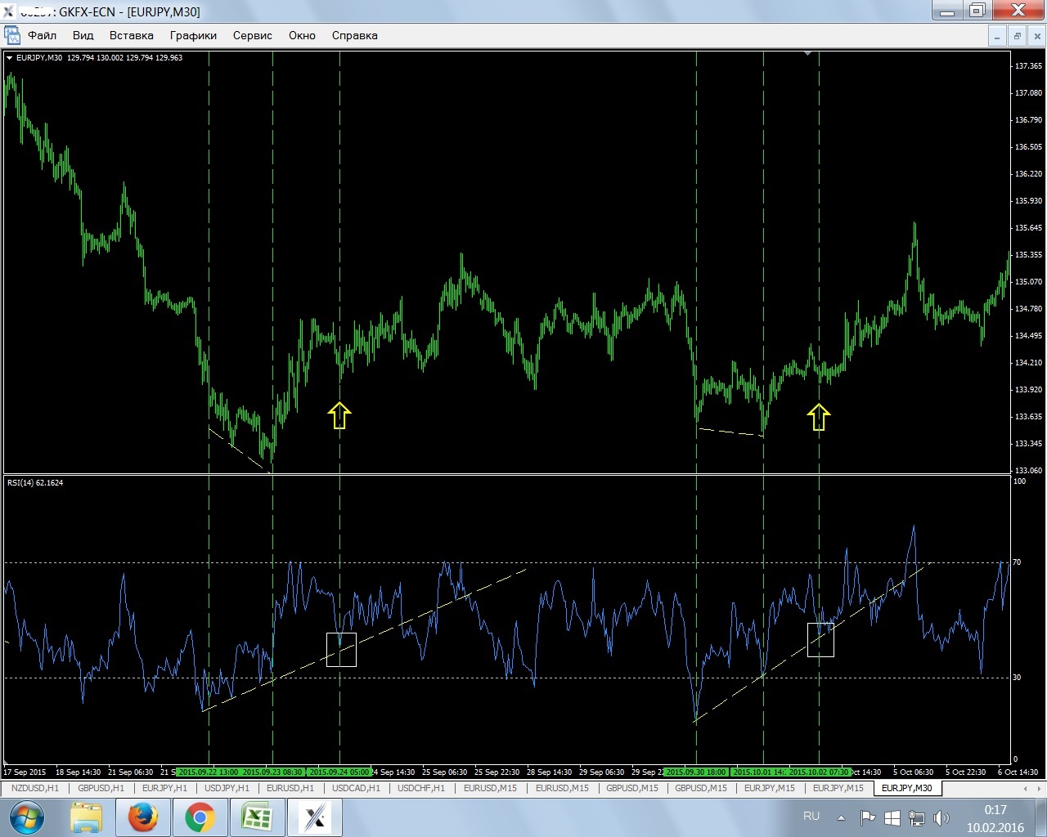This screenshot has width=1047, height=837.
Task: Open the Файл menu
Action: [x=43, y=35]
